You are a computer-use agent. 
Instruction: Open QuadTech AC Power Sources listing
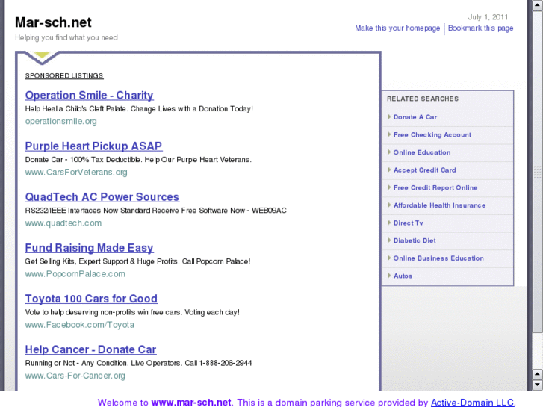click(102, 197)
